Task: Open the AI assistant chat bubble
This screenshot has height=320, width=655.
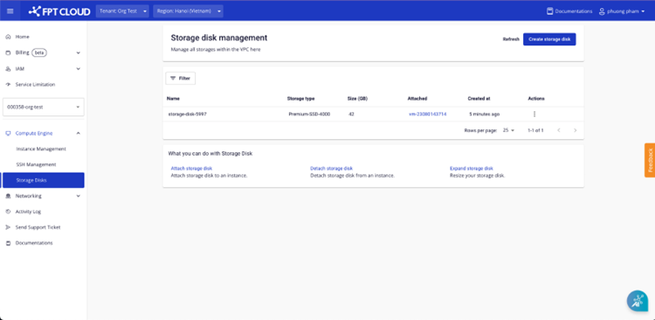Action: pyautogui.click(x=637, y=301)
